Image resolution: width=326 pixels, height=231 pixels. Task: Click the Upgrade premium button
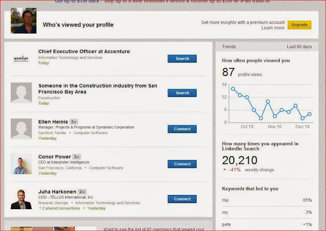[x=300, y=25]
